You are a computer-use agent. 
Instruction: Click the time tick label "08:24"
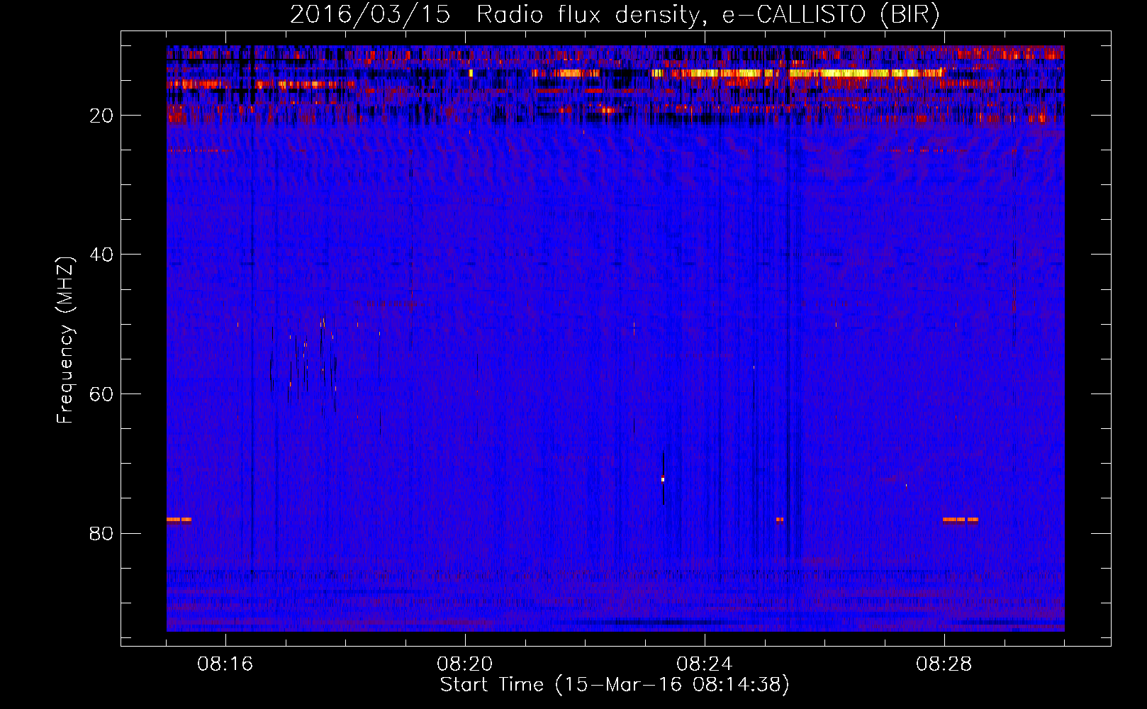tap(705, 664)
